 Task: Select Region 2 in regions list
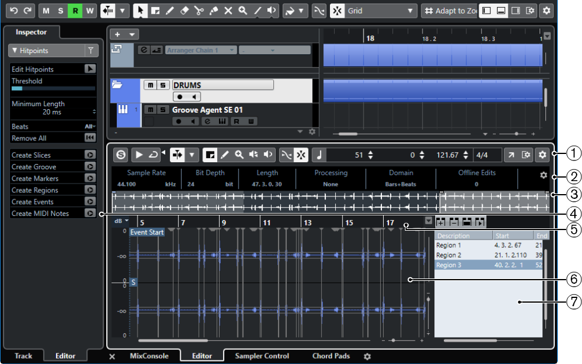tap(489, 255)
